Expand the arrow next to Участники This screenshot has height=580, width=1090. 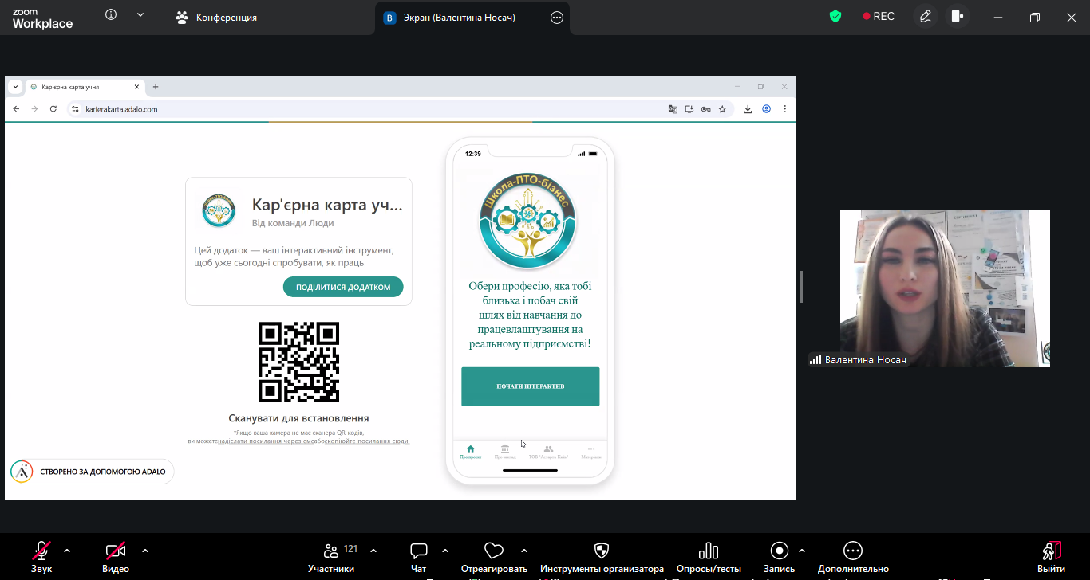pos(373,551)
